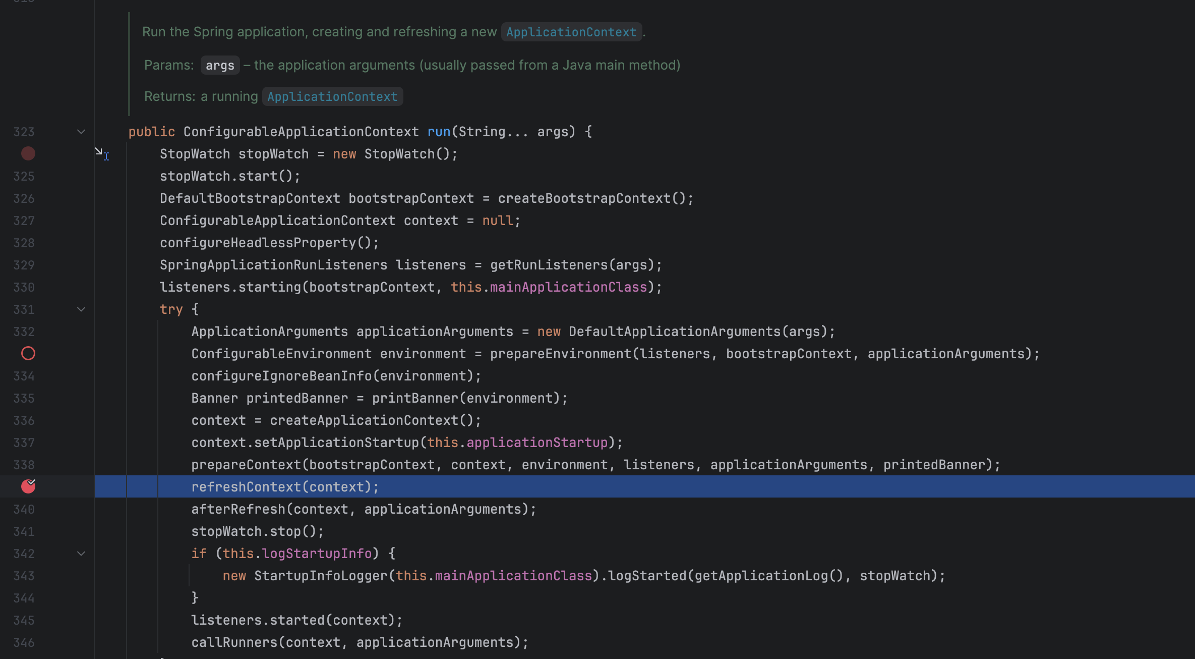The width and height of the screenshot is (1195, 659).
Task: Click the verified breakpoint on the refreshContext line
Action: (28, 486)
